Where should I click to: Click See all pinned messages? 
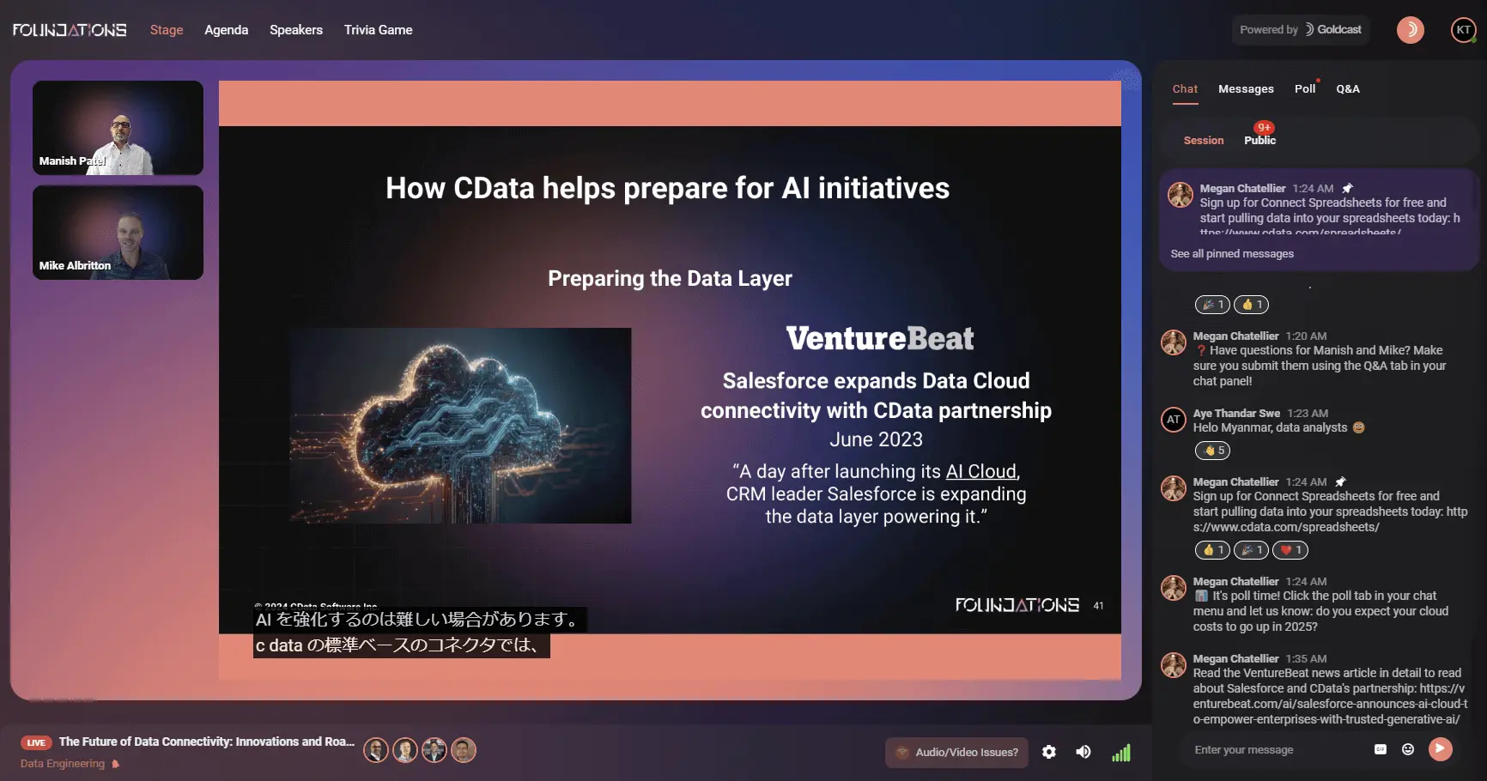coord(1232,254)
